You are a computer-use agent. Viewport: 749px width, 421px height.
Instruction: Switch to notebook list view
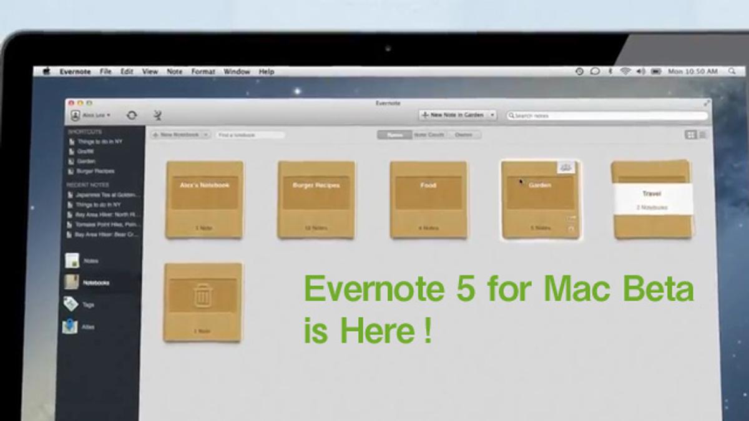click(702, 135)
